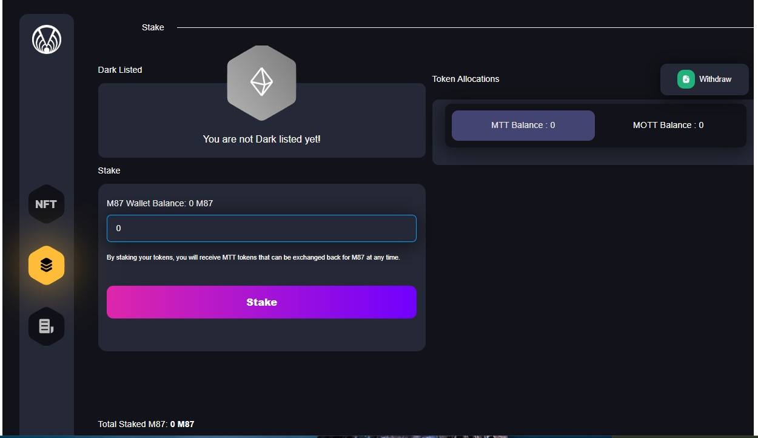This screenshot has height=438, width=758.
Task: Open the NFT section from the sidebar
Action: [x=46, y=204]
